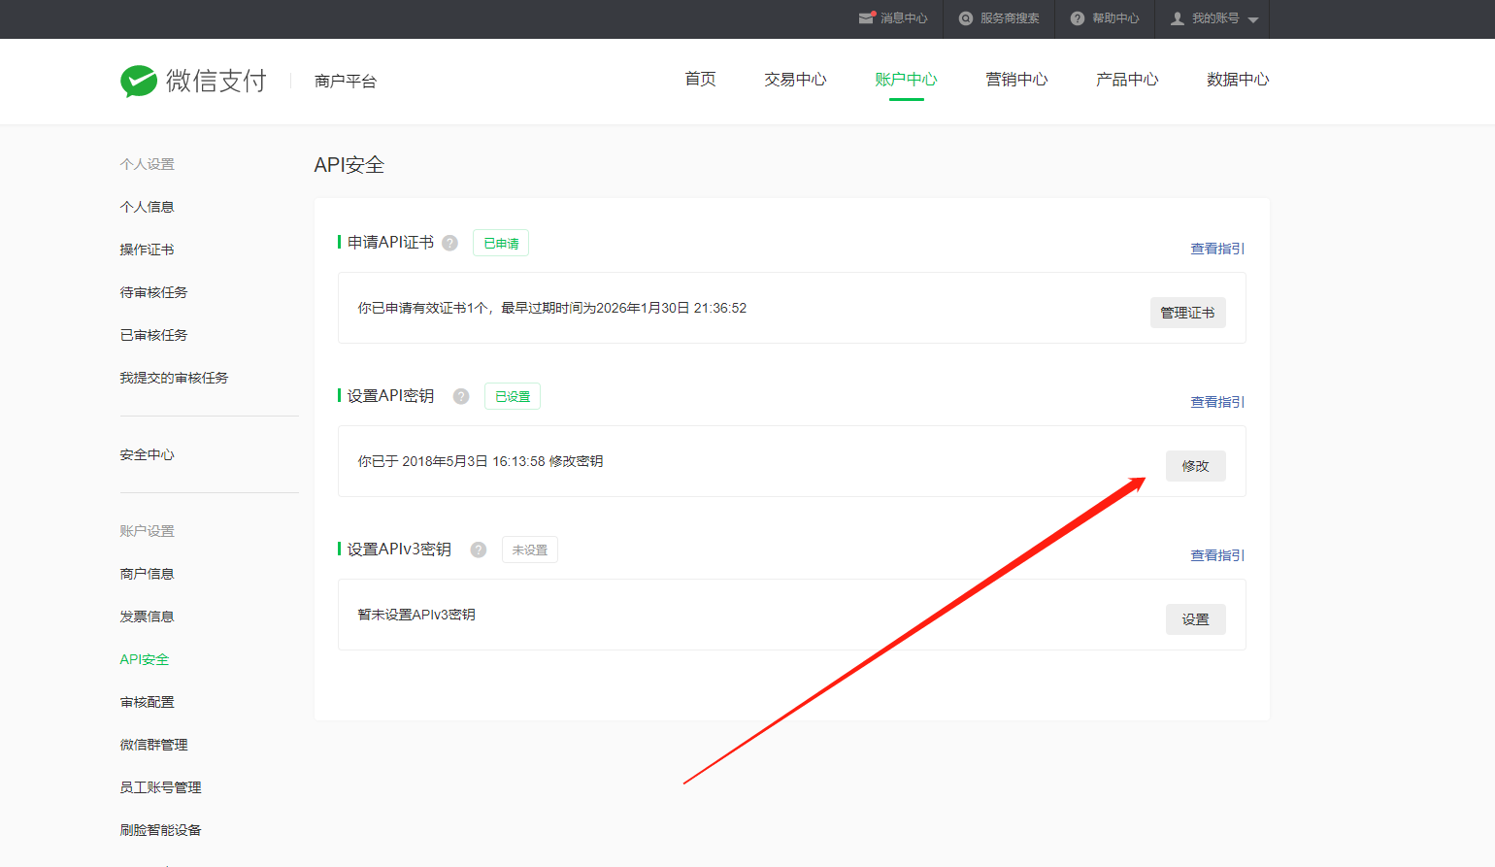The width and height of the screenshot is (1495, 867).
Task: Click the text 暂未设置APIv3密钥
Action: pos(416,615)
